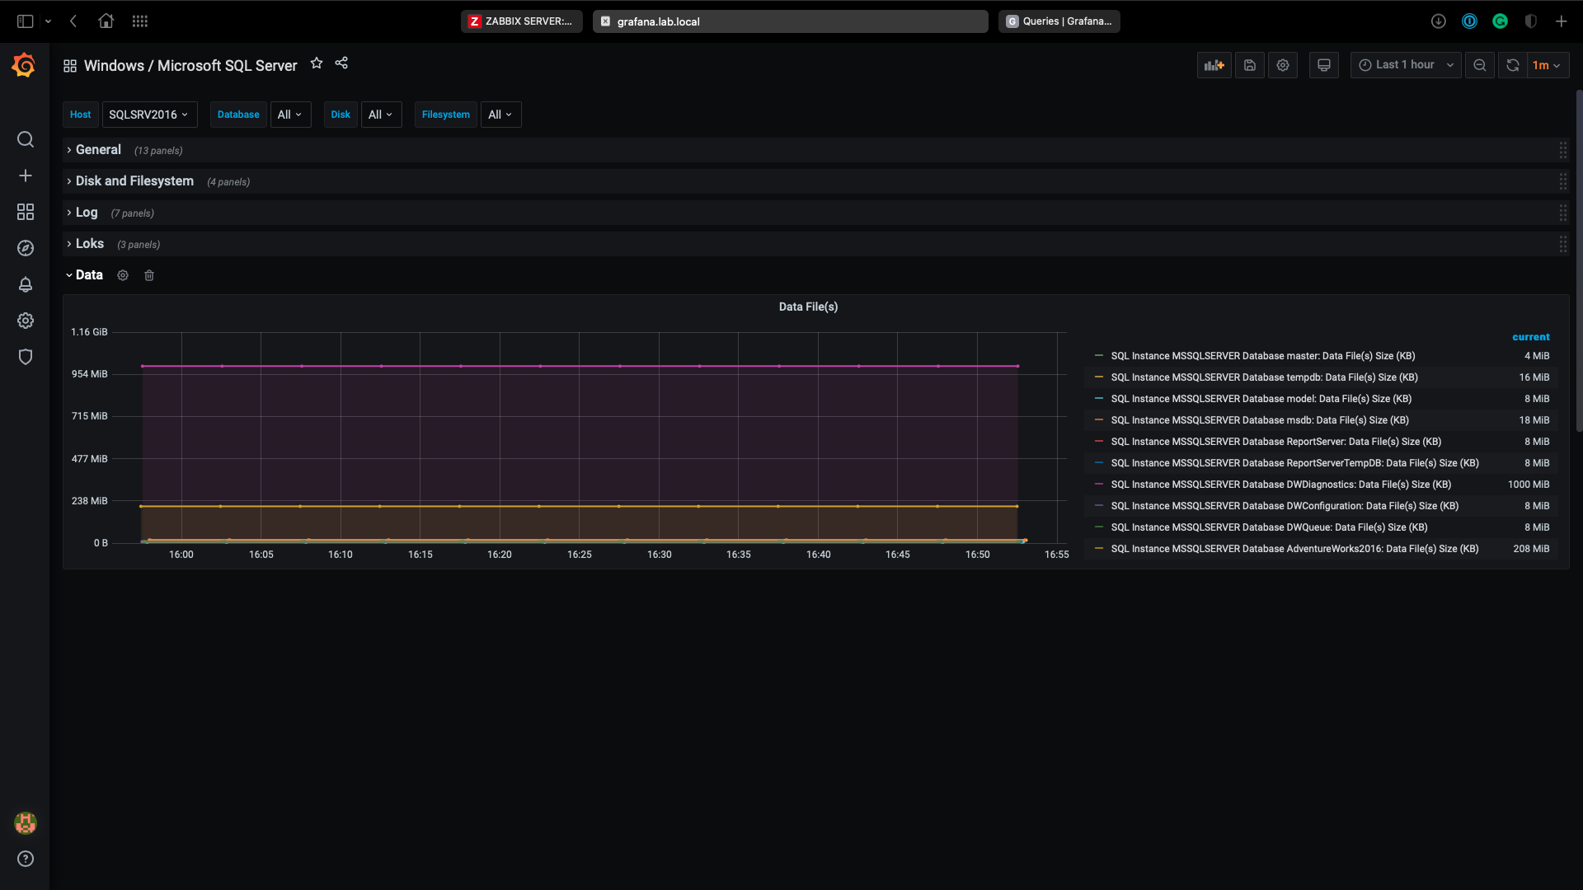Share the dashboard via share icon

341,63
